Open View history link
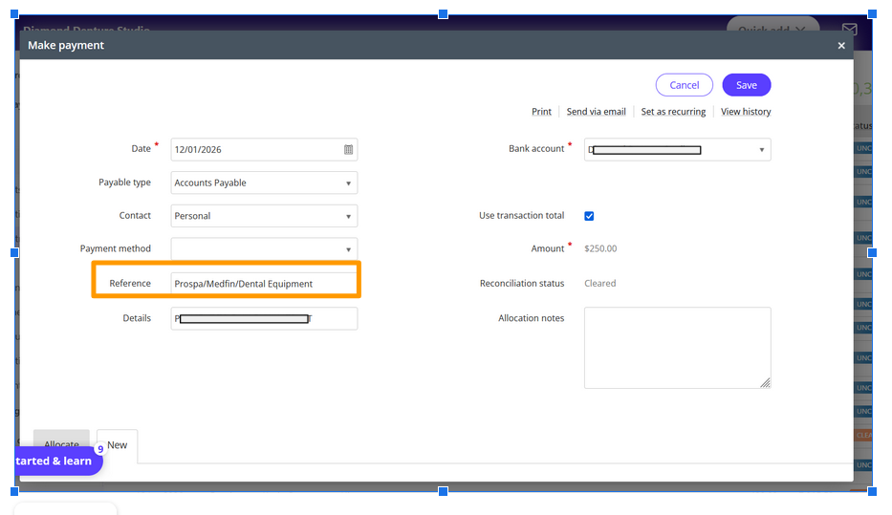This screenshot has height=515, width=892. (745, 112)
